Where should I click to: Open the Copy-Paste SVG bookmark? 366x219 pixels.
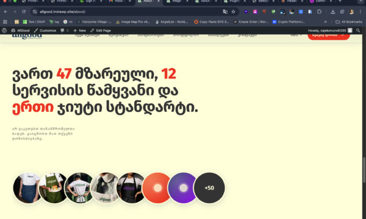click(212, 22)
